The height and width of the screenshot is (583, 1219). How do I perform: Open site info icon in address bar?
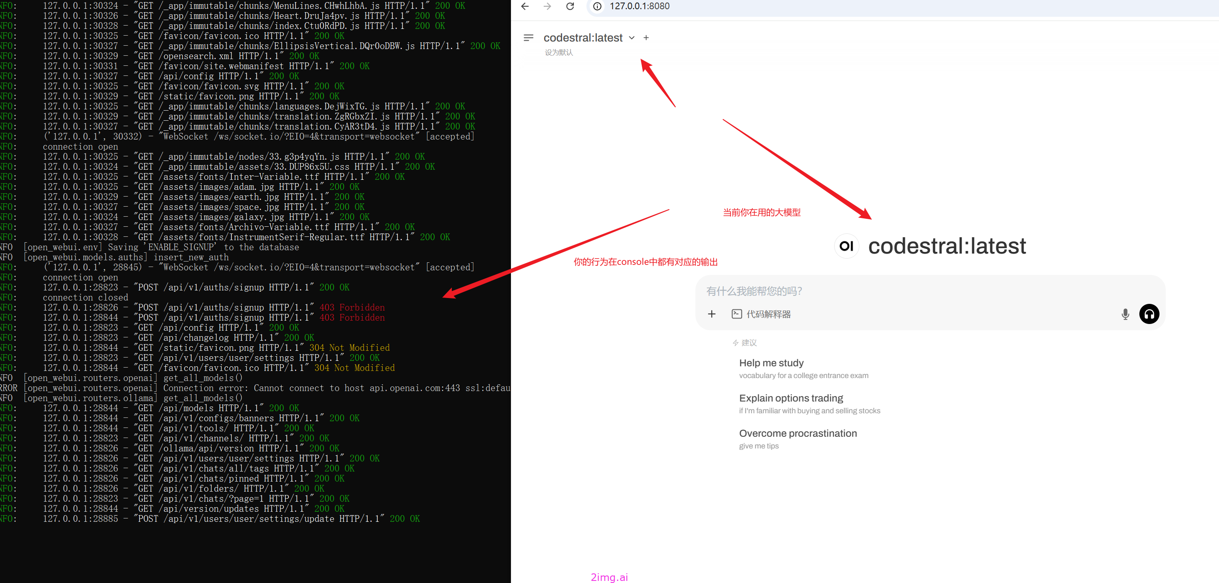point(598,6)
